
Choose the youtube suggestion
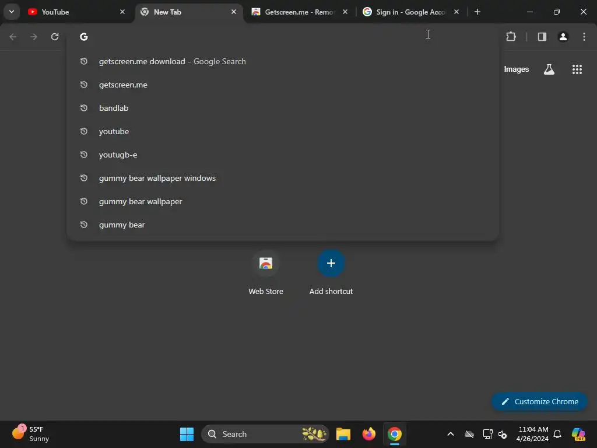[x=283, y=131]
